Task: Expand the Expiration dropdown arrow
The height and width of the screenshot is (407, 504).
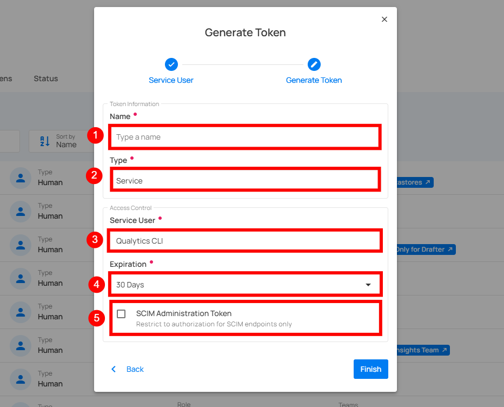Action: (368, 285)
